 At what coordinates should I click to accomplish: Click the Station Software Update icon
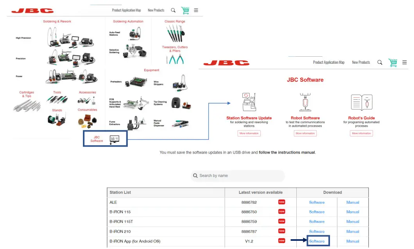[248, 102]
